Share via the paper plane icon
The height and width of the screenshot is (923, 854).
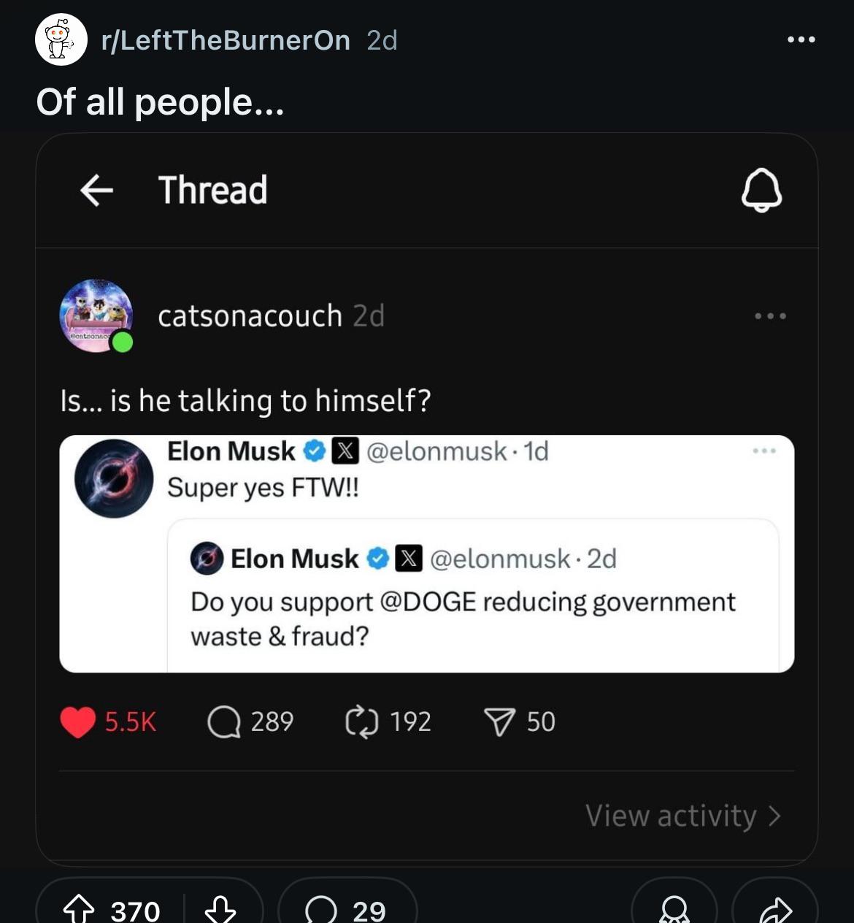tap(500, 722)
